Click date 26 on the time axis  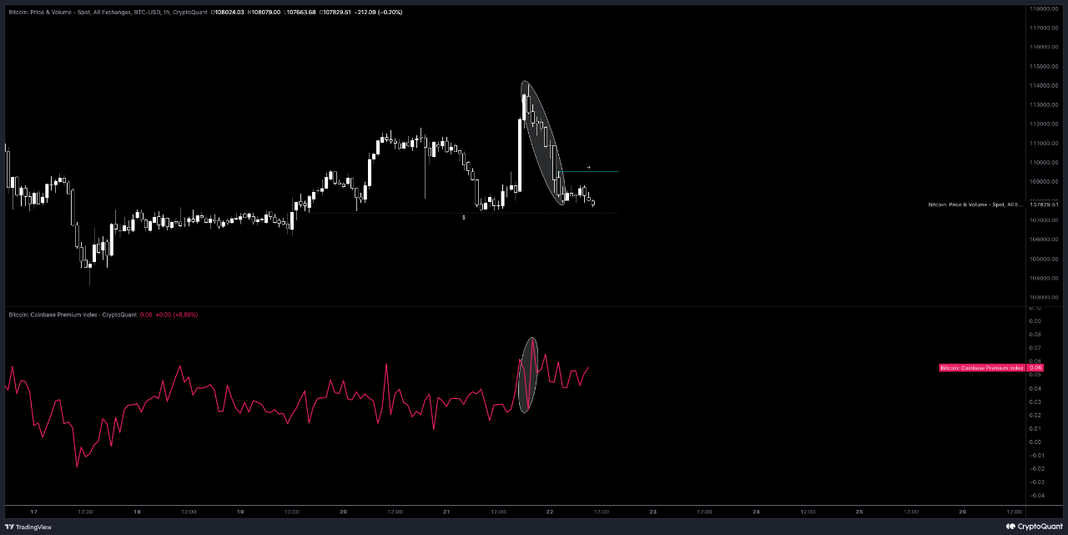962,512
